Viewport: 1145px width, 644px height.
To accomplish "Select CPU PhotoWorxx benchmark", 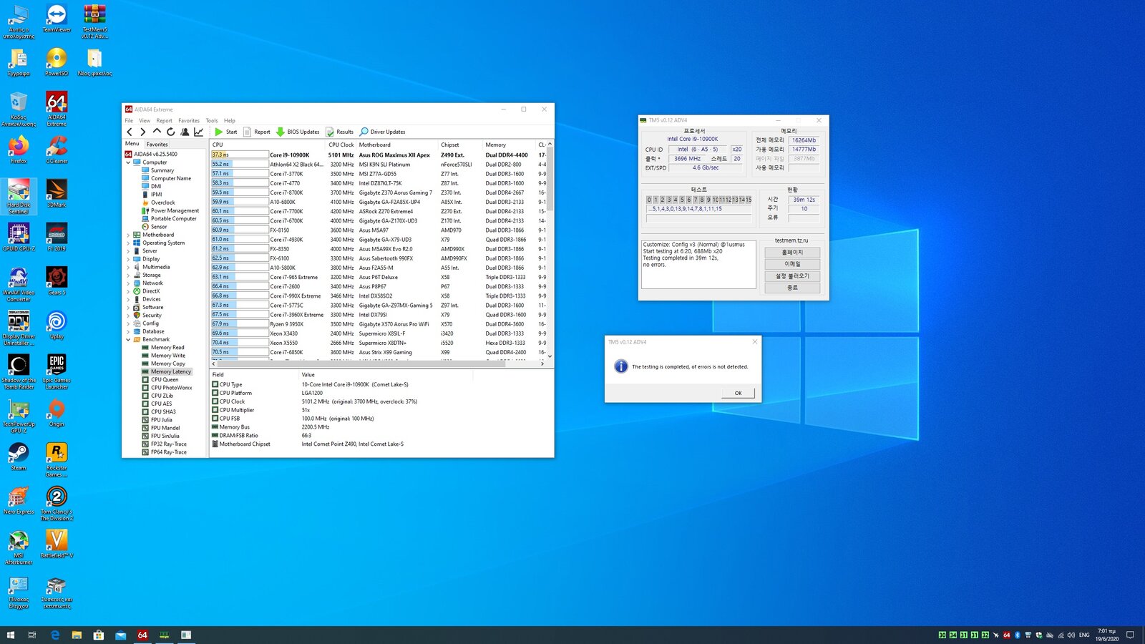I will pos(172,388).
